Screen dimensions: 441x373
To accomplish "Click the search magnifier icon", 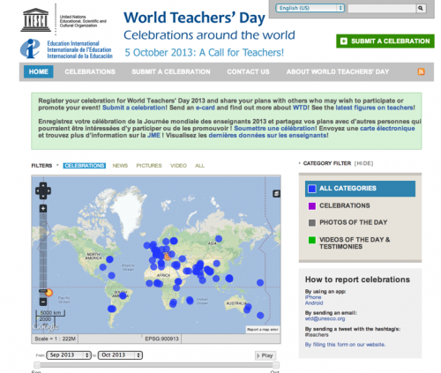I will tap(421, 8).
